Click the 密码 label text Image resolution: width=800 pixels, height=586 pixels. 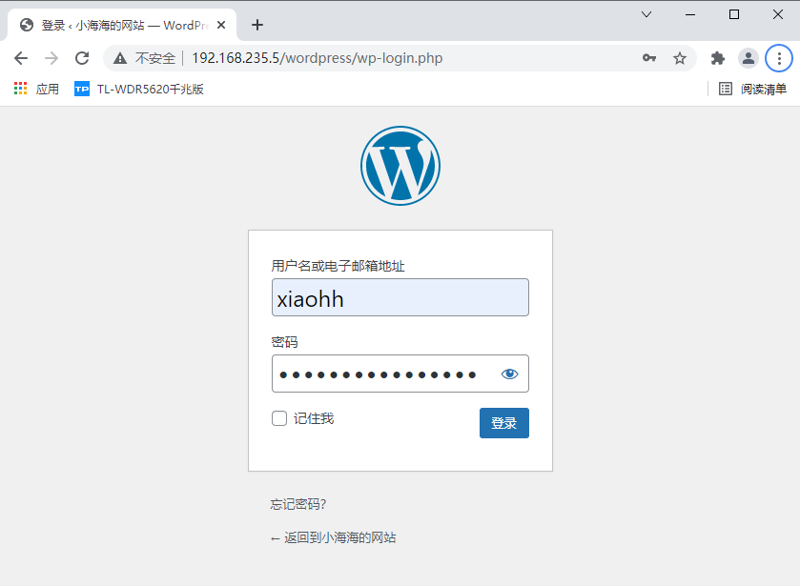coord(285,342)
